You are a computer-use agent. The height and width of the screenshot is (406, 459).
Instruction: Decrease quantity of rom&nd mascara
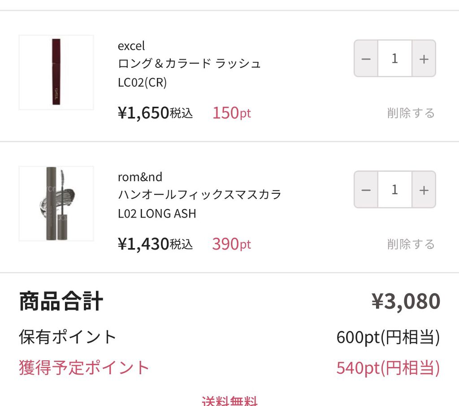[x=366, y=190]
